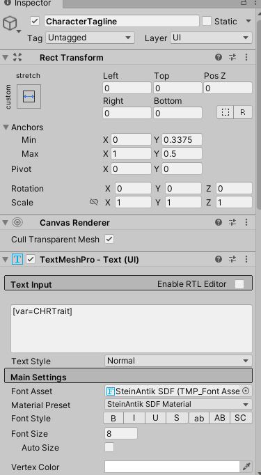Open the GameObject cube icon selector
Viewport: 261px width, 475px height.
pos(11,24)
